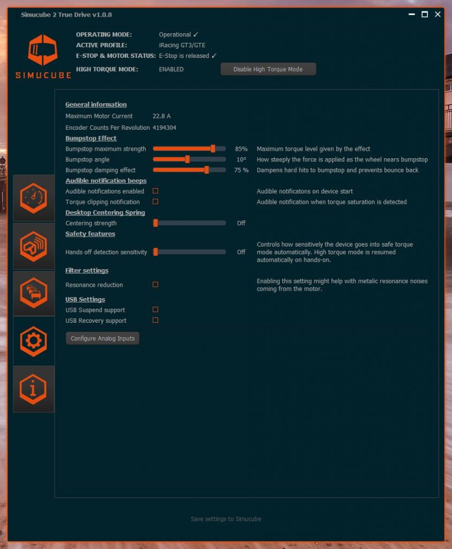The image size is (452, 549).
Task: Click the iRacing GT3/GTE active profile
Action: pyautogui.click(x=182, y=45)
